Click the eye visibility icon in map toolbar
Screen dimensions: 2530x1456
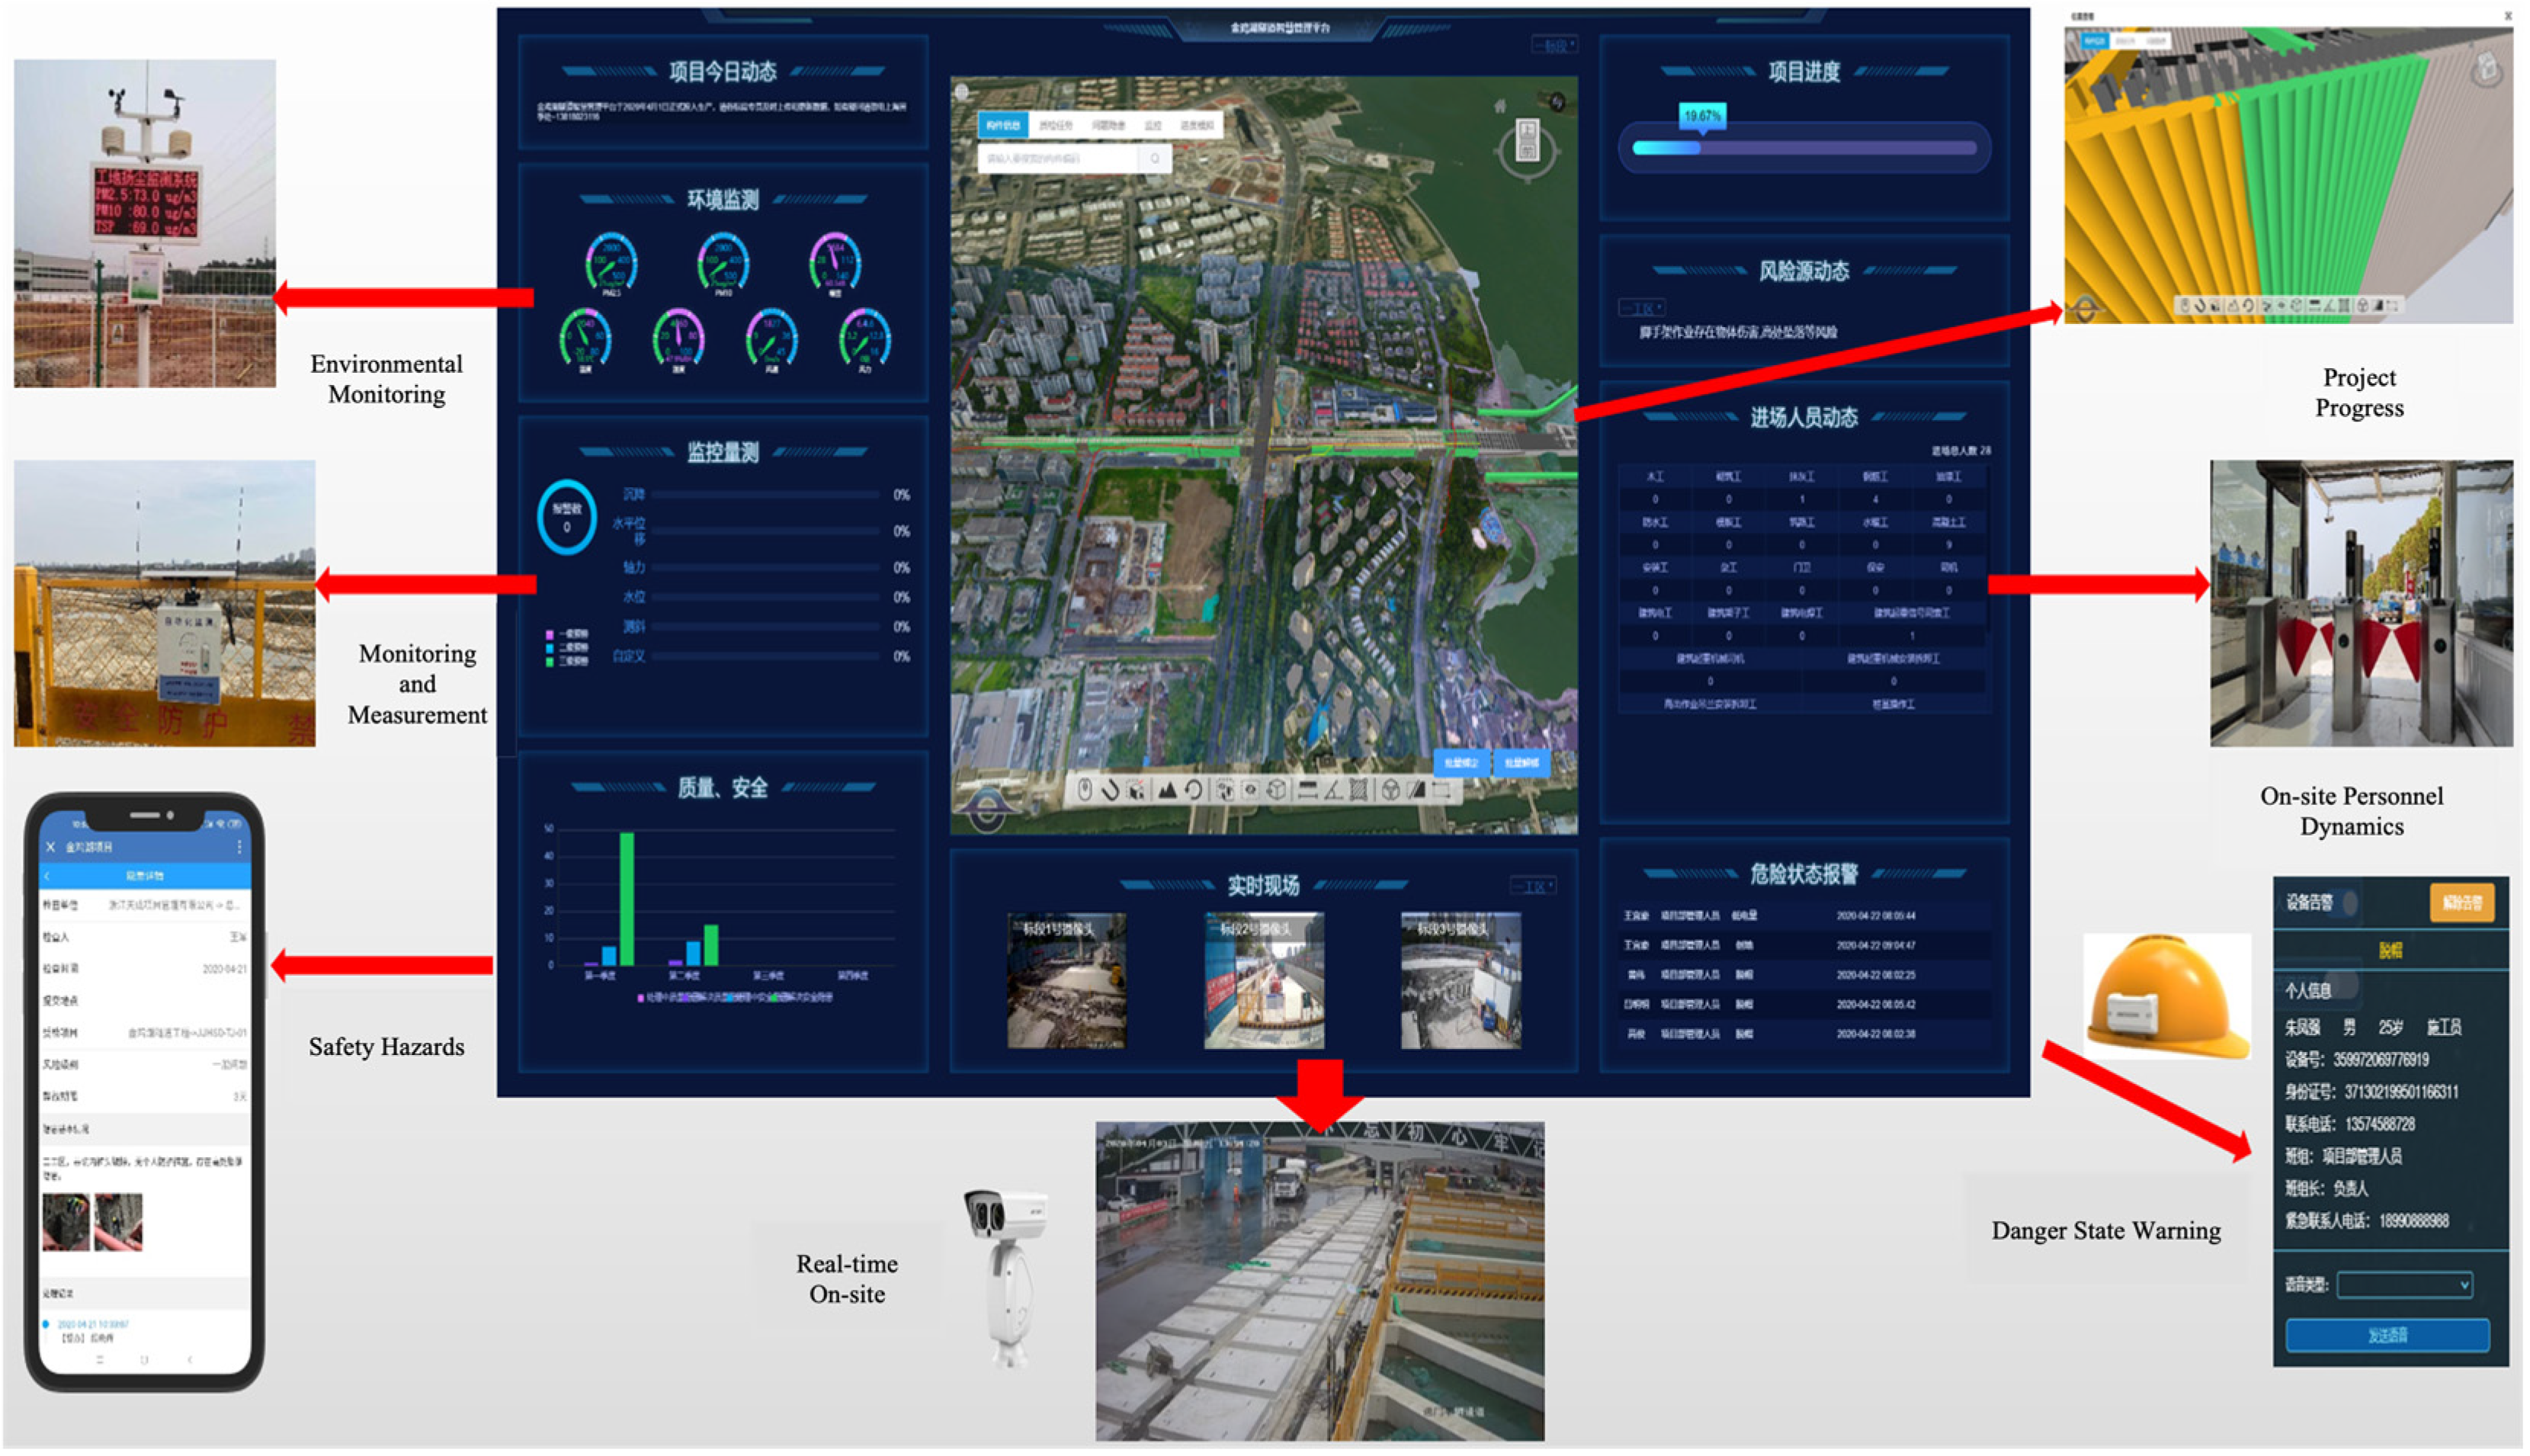(1250, 790)
